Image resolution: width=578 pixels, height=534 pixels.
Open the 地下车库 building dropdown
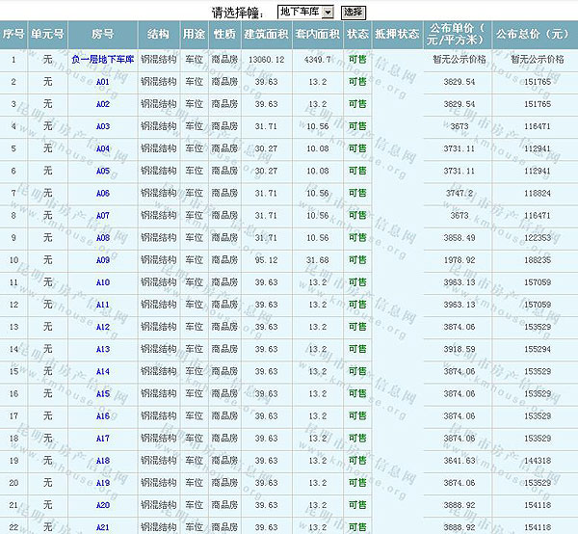[304, 12]
